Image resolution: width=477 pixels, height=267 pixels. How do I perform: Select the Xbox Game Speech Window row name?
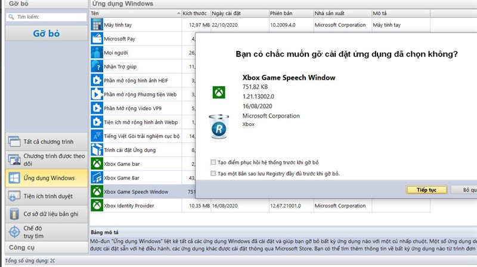pos(136,191)
